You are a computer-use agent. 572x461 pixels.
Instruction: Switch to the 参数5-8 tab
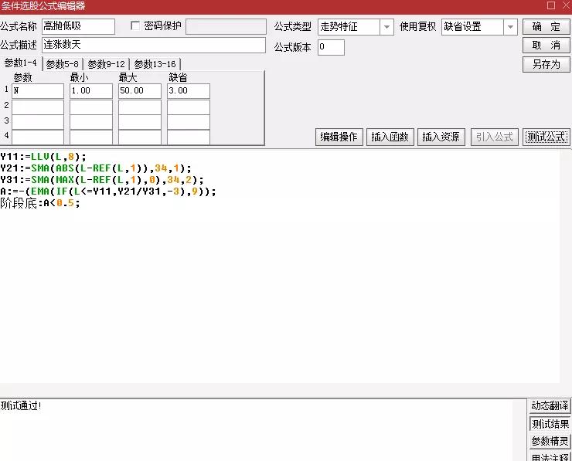[x=63, y=64]
